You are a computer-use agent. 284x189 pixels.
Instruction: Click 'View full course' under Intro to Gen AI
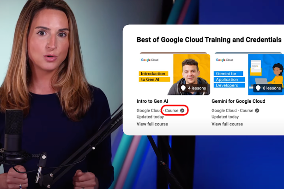(152, 124)
